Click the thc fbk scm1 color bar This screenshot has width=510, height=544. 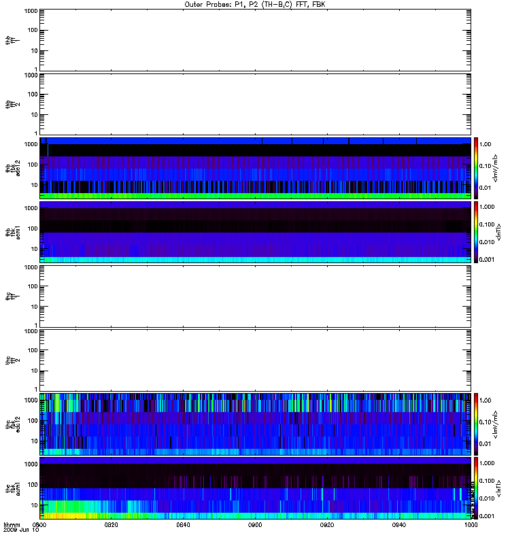coord(476,488)
